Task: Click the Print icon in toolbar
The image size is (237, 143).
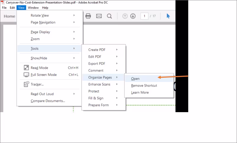Action: 88,16
